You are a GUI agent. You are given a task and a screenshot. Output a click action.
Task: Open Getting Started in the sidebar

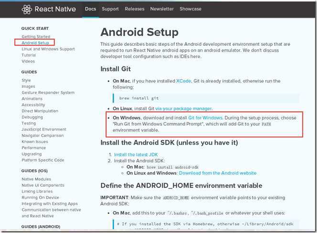[x=36, y=37]
